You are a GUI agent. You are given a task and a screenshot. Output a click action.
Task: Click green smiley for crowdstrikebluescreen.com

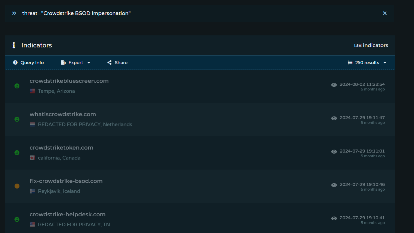pyautogui.click(x=17, y=86)
